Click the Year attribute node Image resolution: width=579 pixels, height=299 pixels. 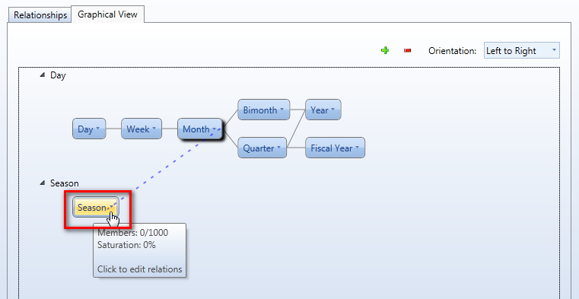323,110
